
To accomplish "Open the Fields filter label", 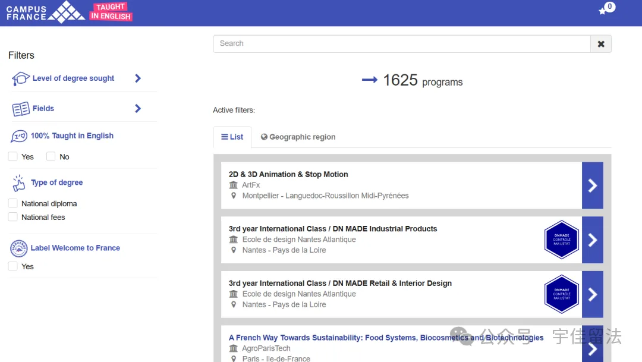I will (43, 109).
